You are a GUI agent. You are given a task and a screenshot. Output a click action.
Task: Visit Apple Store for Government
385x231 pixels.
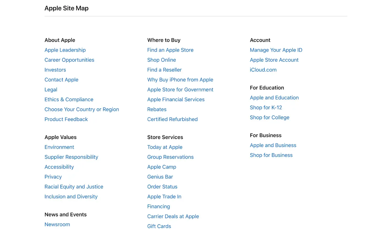[180, 89]
